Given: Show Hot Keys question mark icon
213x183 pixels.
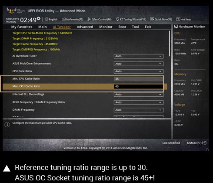Looking at the screenshot, I should pos(178,19).
